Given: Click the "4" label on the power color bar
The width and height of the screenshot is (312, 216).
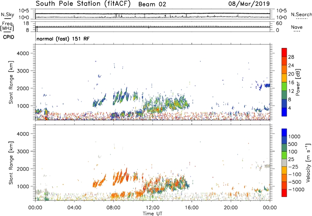Looking at the screenshot, I should click(290, 108).
